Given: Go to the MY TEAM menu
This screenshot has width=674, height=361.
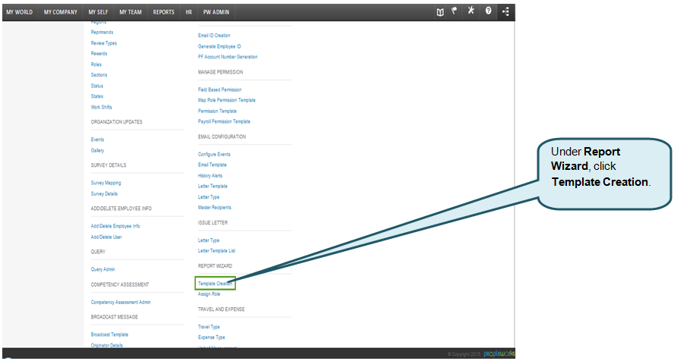Looking at the screenshot, I should [131, 12].
